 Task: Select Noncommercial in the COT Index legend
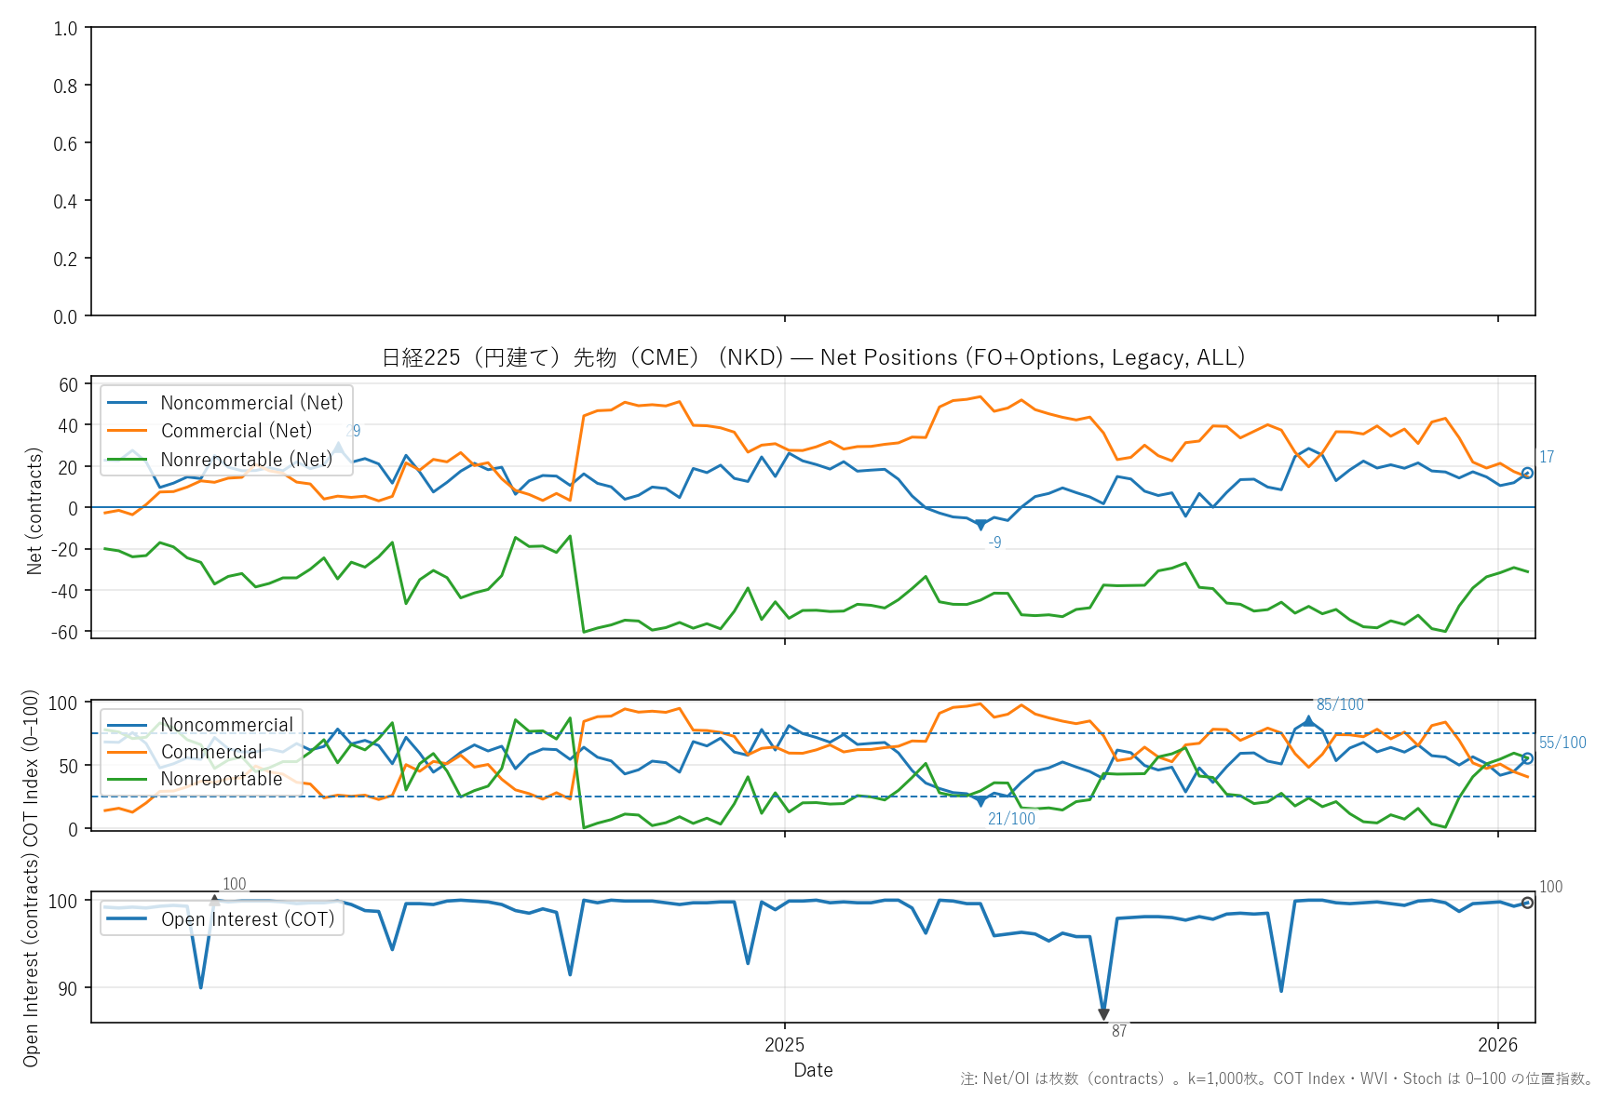226,725
